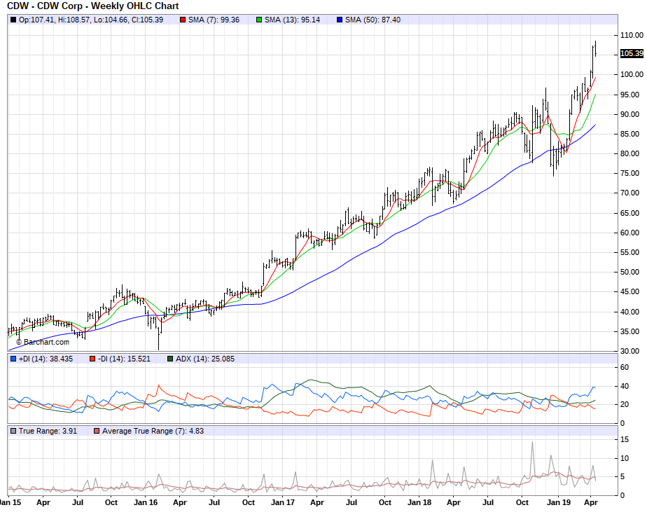
Task: Click the '-DI (14): 15.521' legend label
Action: click(124, 359)
